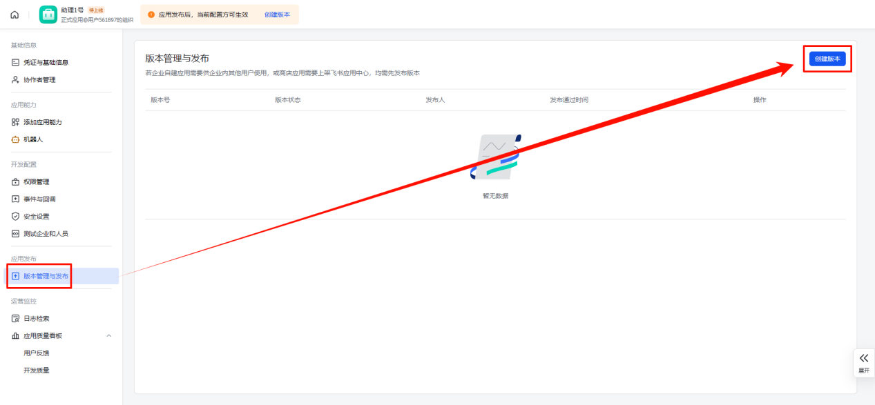
Task: Click 创建版本 link in notification banner
Action: tap(277, 14)
